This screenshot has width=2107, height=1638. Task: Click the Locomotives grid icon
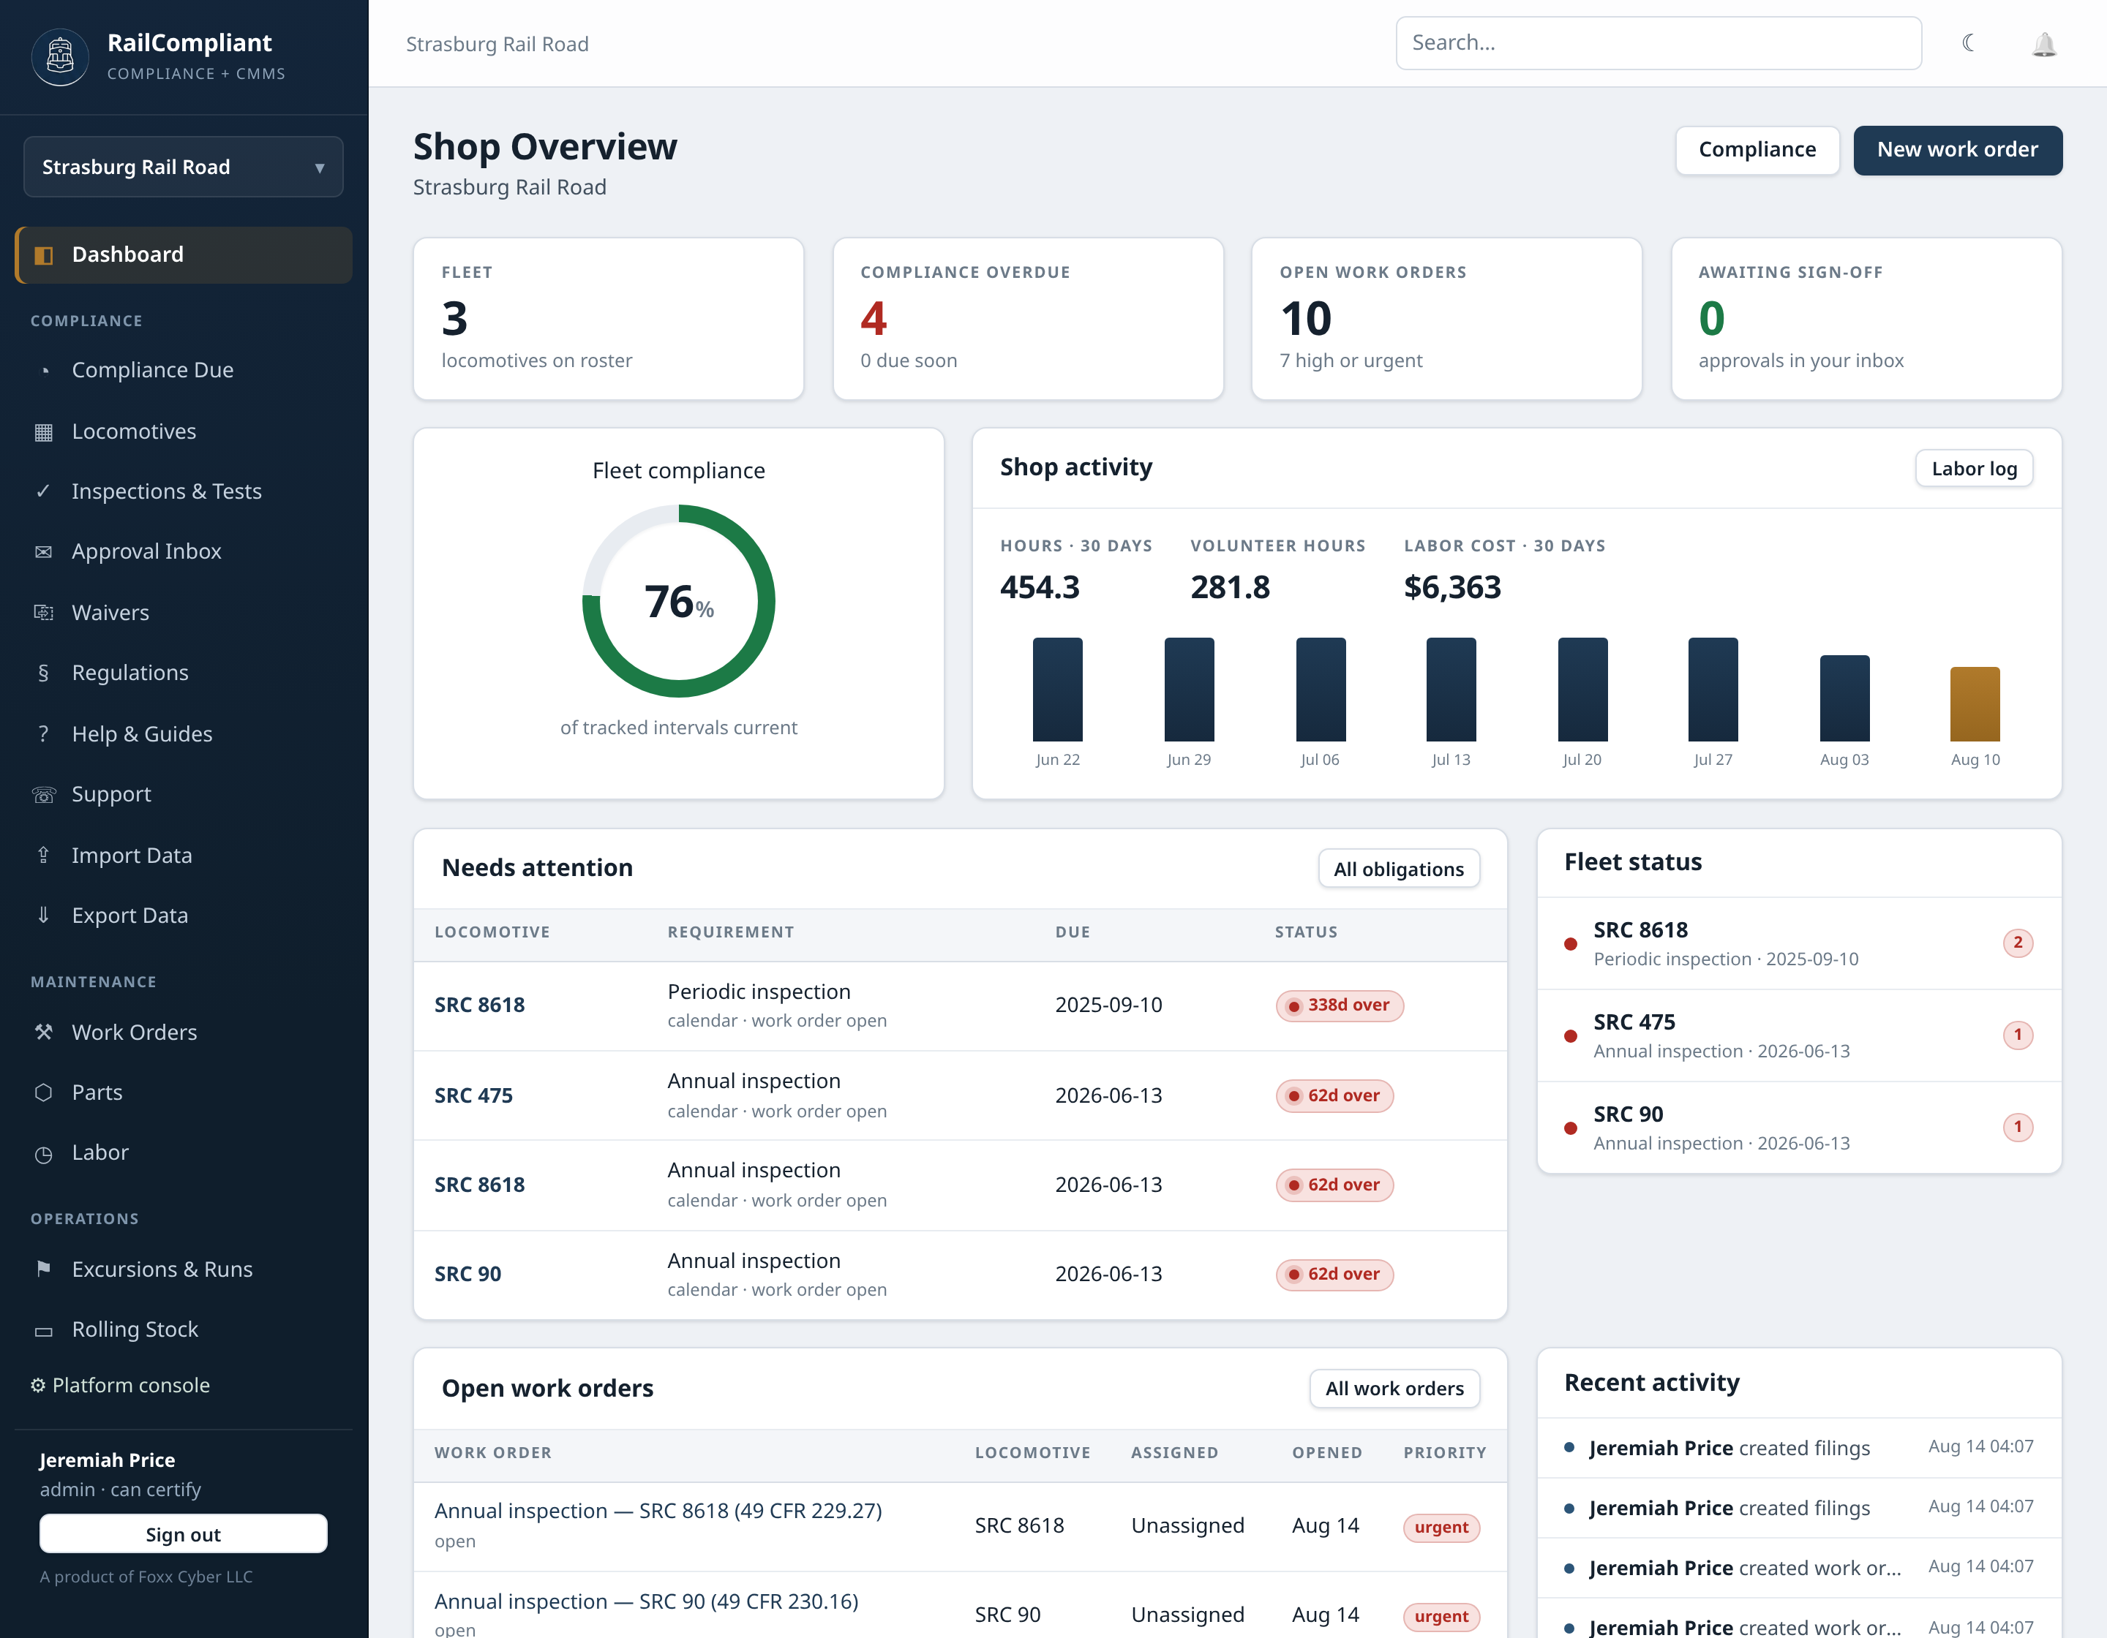tap(43, 432)
